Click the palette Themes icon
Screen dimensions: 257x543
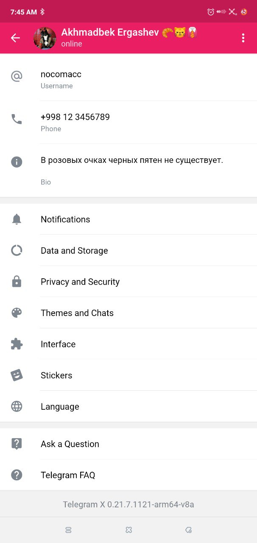[x=17, y=313]
